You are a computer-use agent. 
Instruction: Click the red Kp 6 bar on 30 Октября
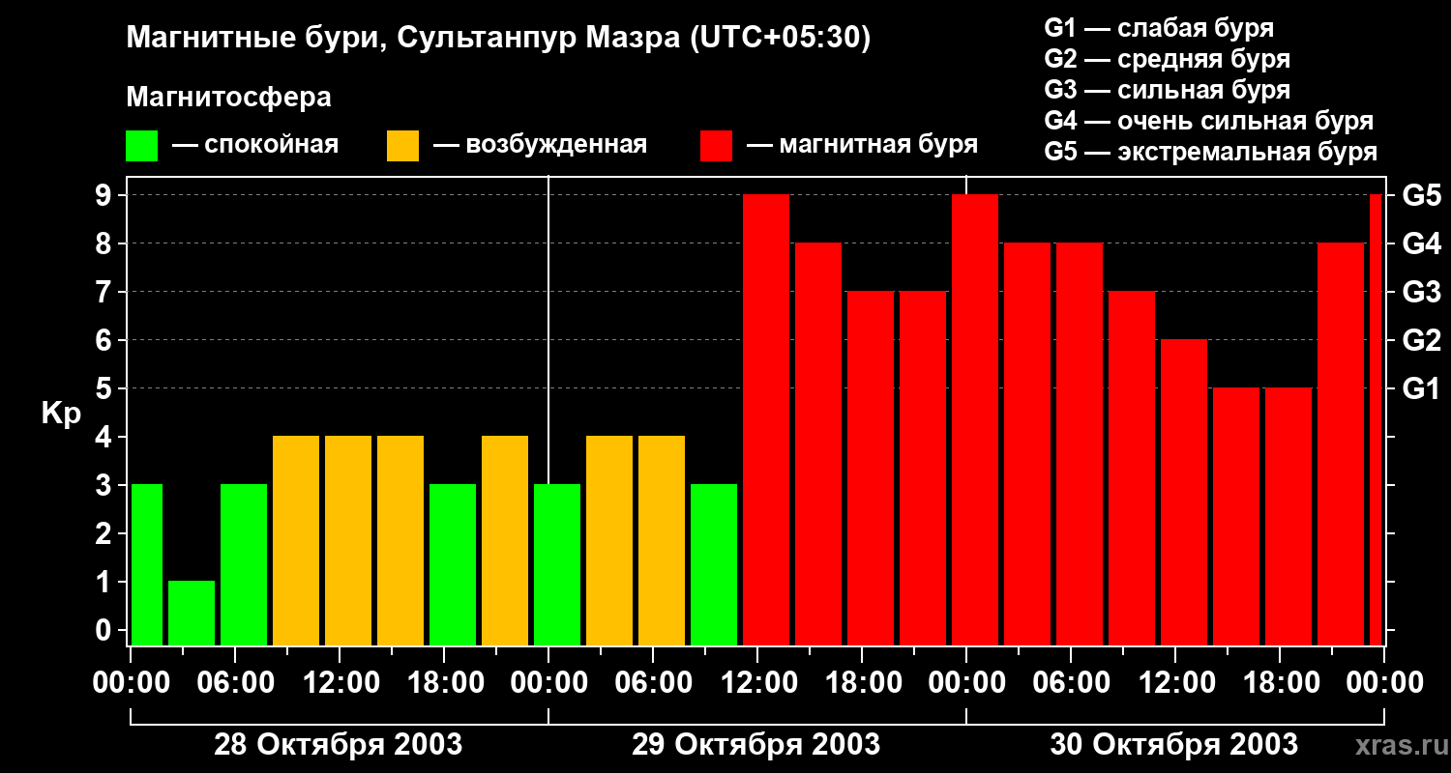(x=1184, y=492)
